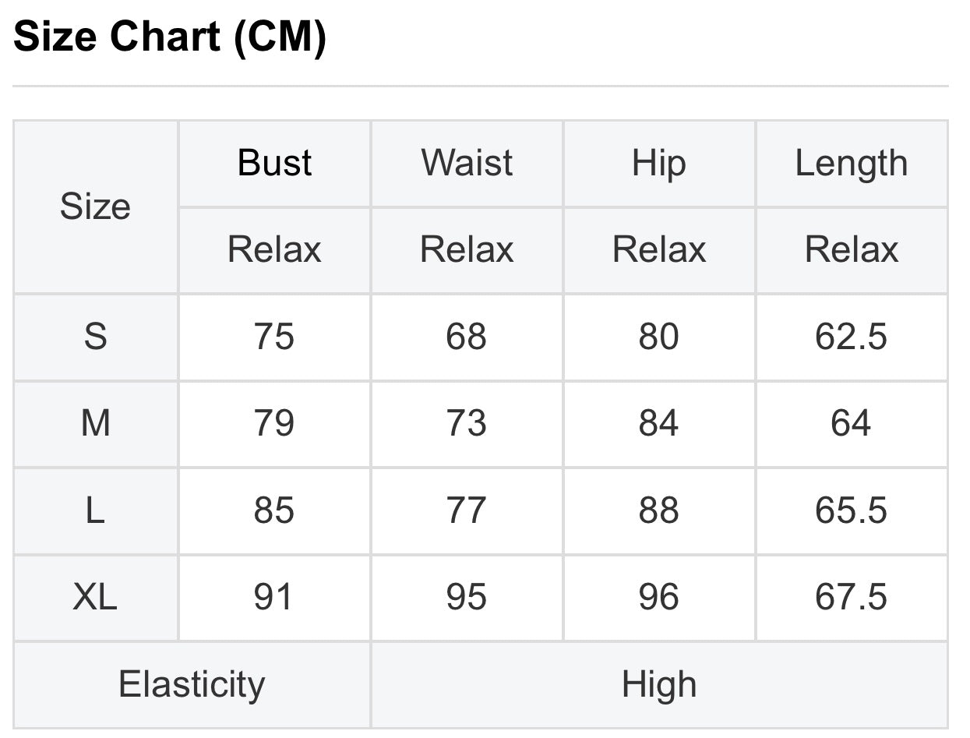Select the Waist column header
970x738 pixels.
click(x=467, y=164)
